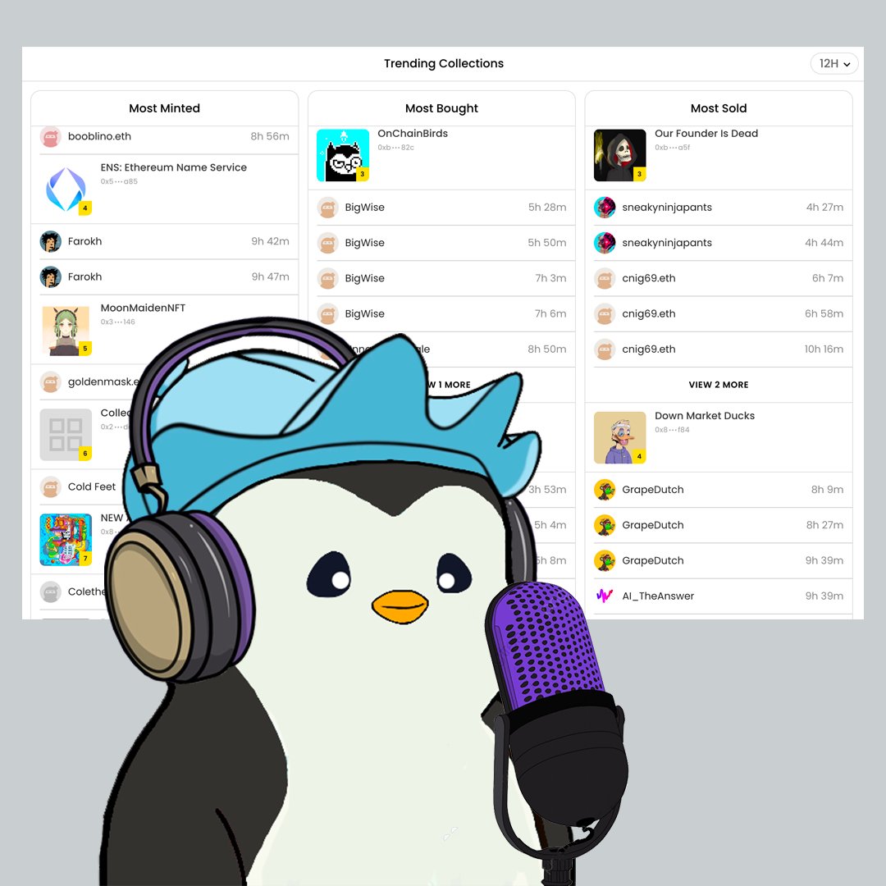Viewport: 886px width, 886px height.
Task: Click the 0x8···f84 address under Down Market Ducks
Action: (672, 429)
